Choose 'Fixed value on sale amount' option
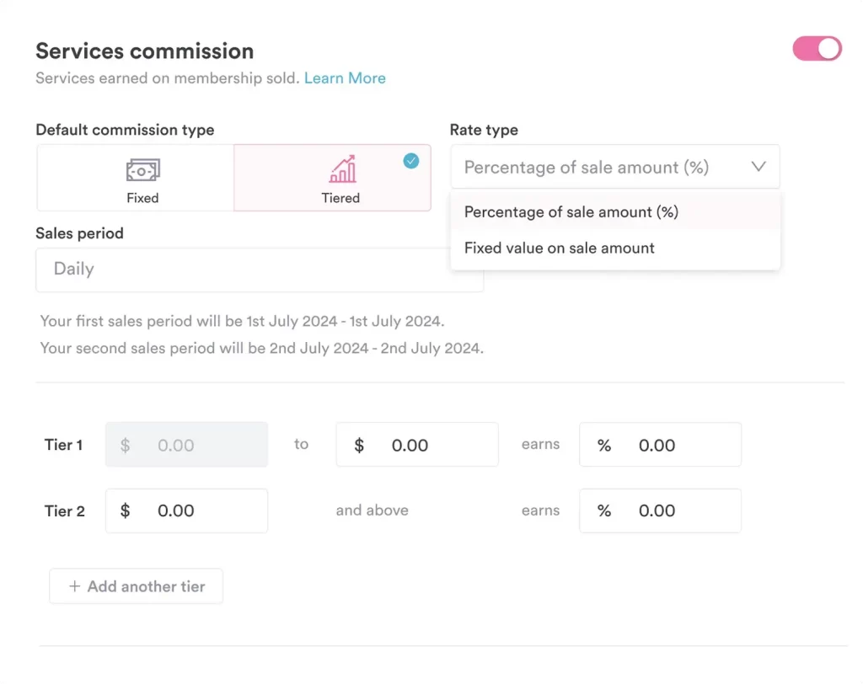The image size is (863, 684). coord(560,248)
